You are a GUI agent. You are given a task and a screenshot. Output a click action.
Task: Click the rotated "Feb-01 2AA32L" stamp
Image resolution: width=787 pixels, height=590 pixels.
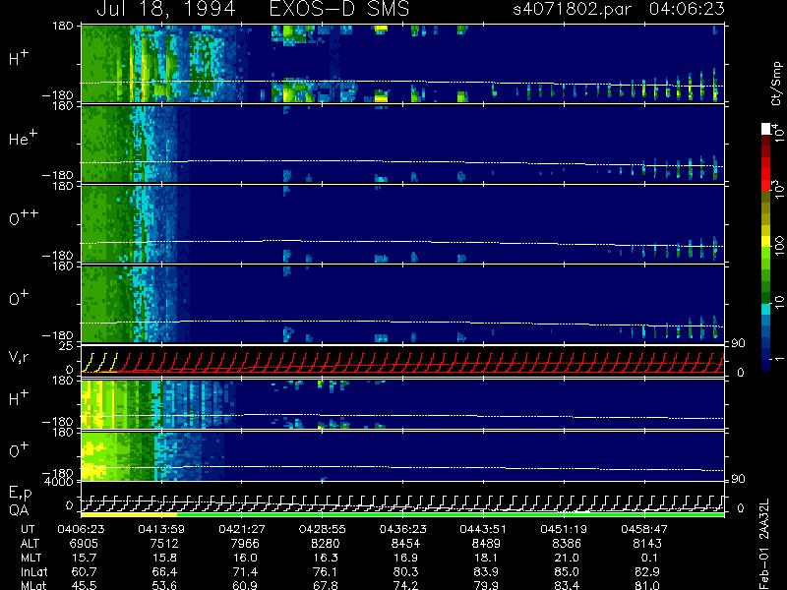click(x=764, y=544)
